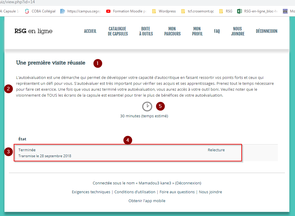295x216 pixels.
Task: Navigate to Mon parcours
Action: pyautogui.click(x=172, y=31)
